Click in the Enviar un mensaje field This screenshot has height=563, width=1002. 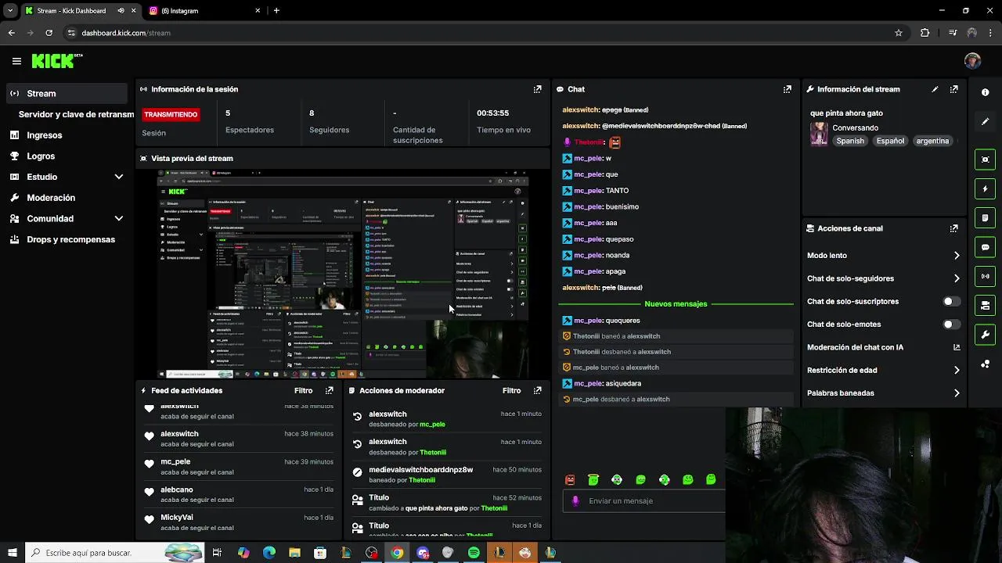pos(643,501)
